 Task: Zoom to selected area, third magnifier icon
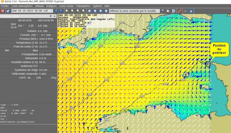tap(78, 11)
